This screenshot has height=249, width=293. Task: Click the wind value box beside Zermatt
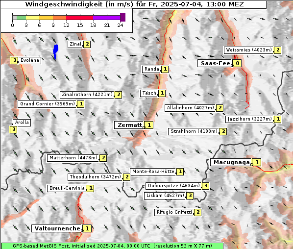coord(149,125)
